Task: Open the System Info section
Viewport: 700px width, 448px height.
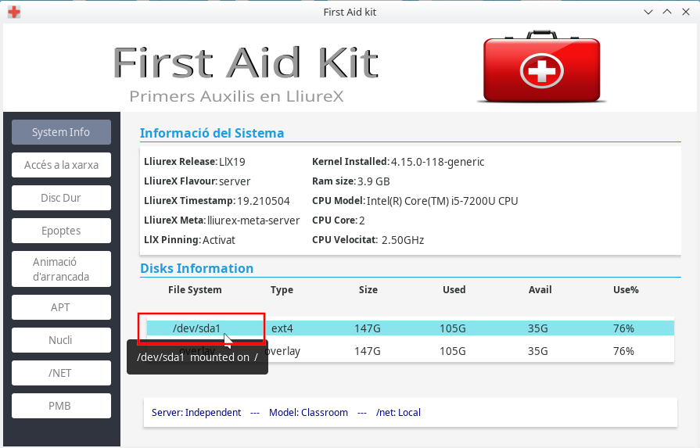Action: (x=61, y=132)
